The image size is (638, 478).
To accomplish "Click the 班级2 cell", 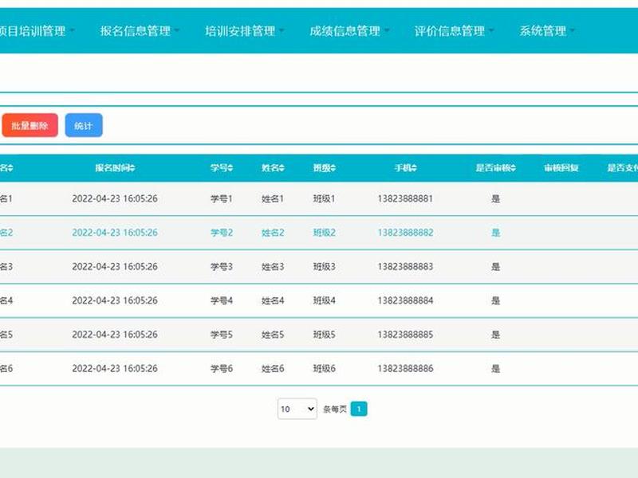I will click(x=324, y=233).
